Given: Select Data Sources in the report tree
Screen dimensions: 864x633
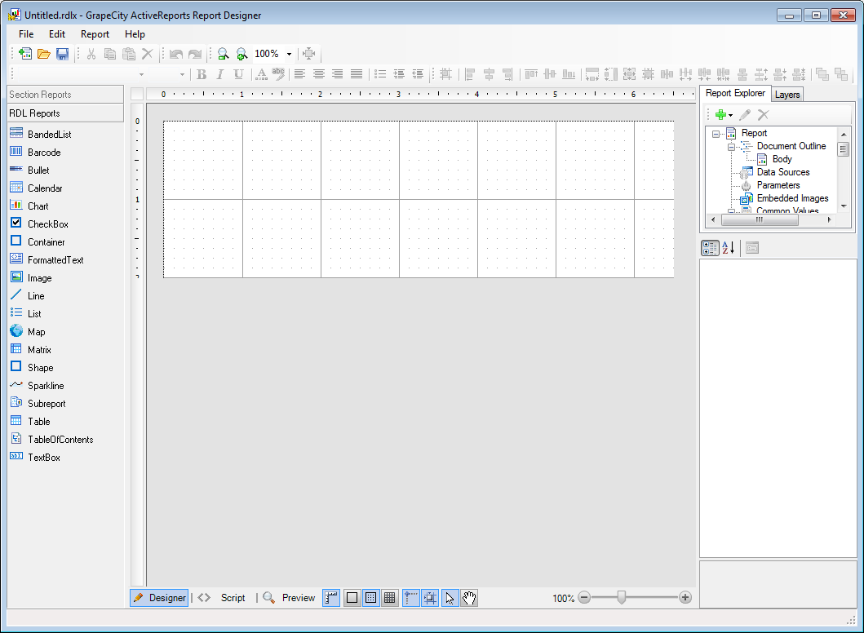Looking at the screenshot, I should click(x=783, y=172).
